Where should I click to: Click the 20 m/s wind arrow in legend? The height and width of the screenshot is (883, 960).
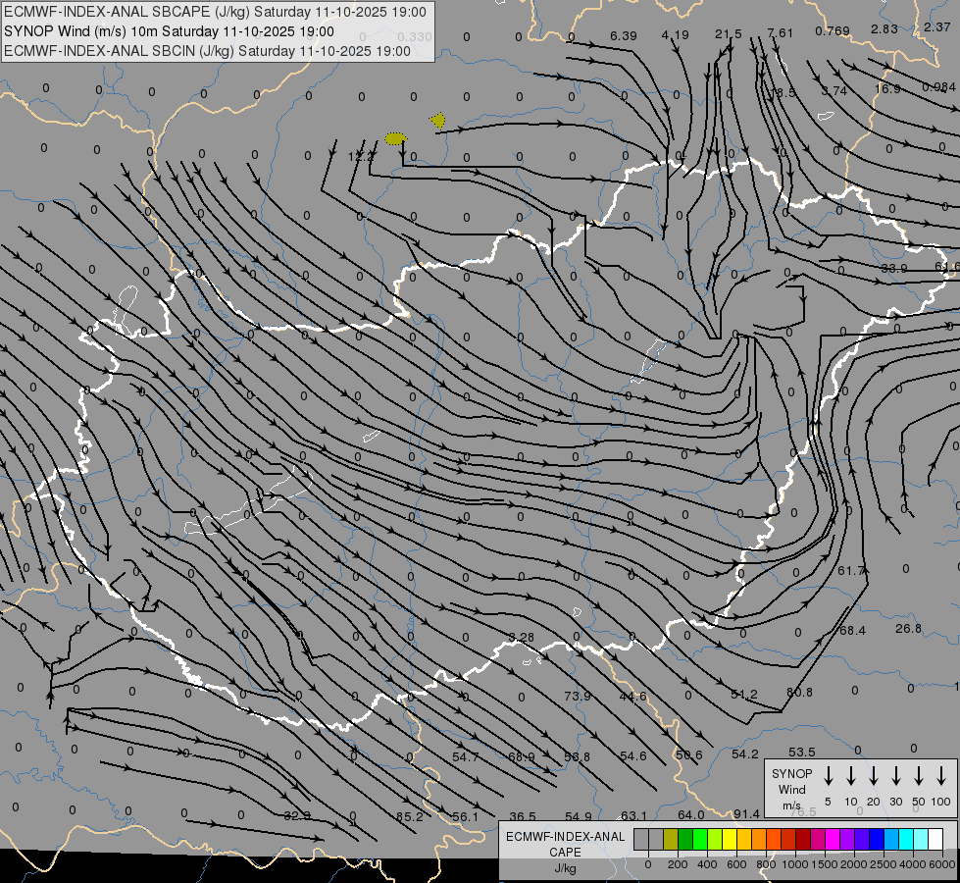click(x=874, y=775)
